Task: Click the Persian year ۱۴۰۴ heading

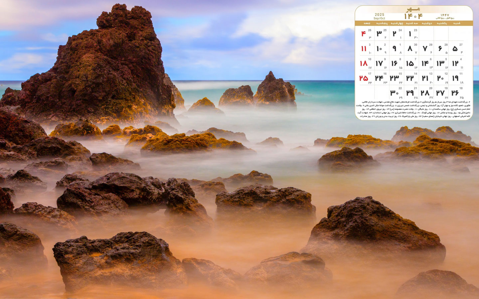Action: (x=413, y=16)
